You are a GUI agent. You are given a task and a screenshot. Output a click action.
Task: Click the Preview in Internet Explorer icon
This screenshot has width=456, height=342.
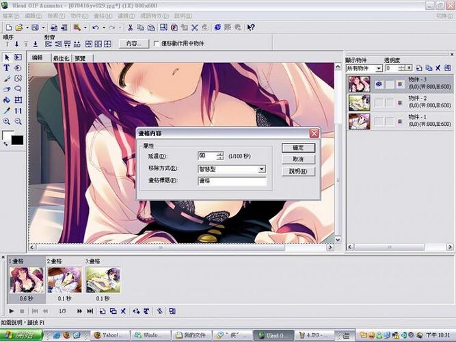pyautogui.click(x=217, y=27)
